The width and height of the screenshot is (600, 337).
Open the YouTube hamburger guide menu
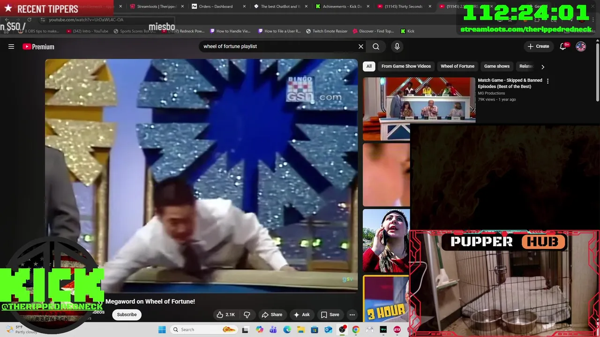point(11,46)
